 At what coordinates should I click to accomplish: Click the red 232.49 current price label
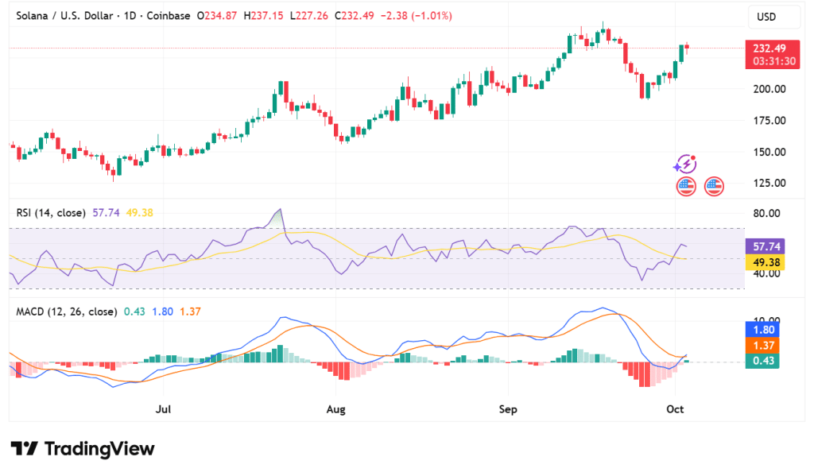tap(769, 48)
